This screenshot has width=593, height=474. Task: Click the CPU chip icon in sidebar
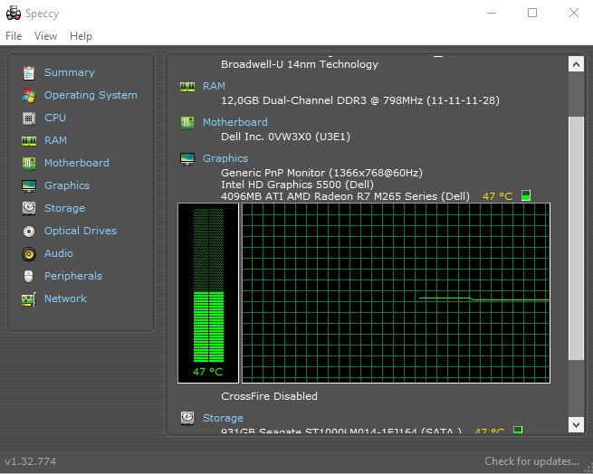(x=29, y=118)
